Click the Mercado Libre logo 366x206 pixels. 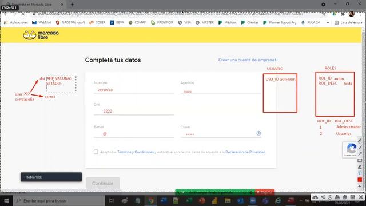pos(41,35)
